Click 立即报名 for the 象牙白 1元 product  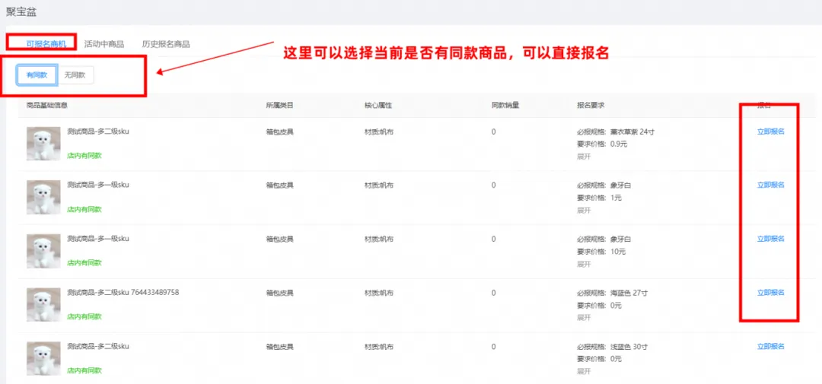770,185
